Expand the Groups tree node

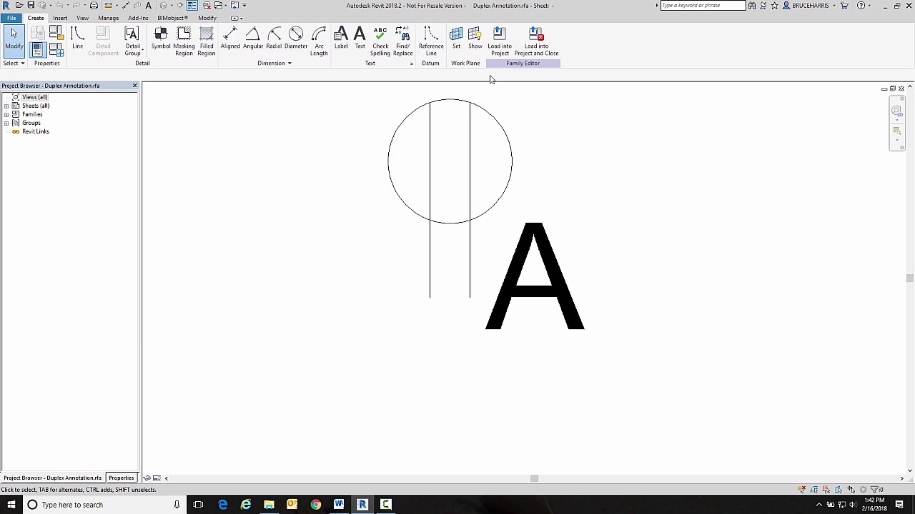6,123
